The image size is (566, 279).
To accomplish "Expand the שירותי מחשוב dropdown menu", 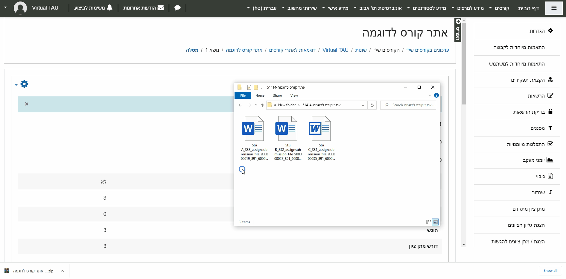I will [299, 8].
